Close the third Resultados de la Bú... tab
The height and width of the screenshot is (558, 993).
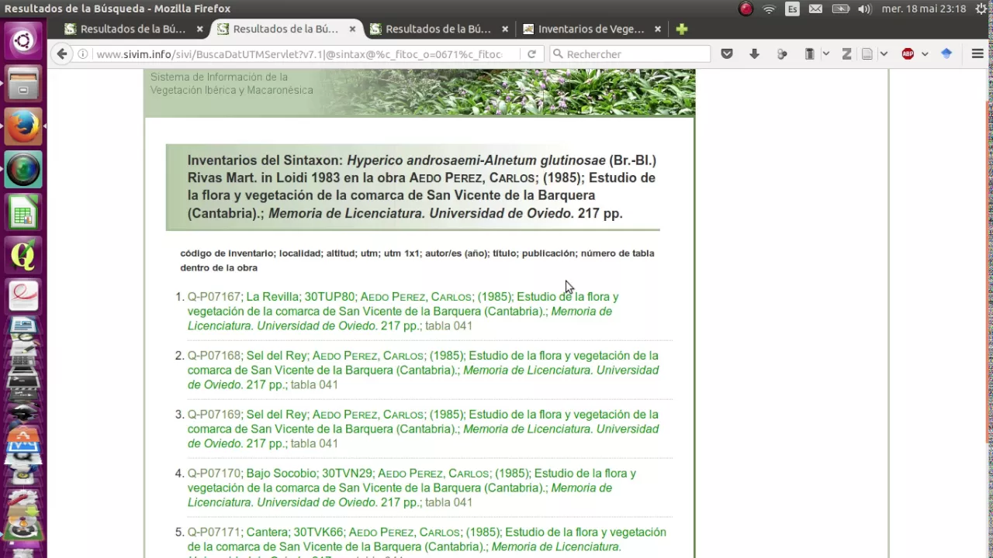point(505,29)
